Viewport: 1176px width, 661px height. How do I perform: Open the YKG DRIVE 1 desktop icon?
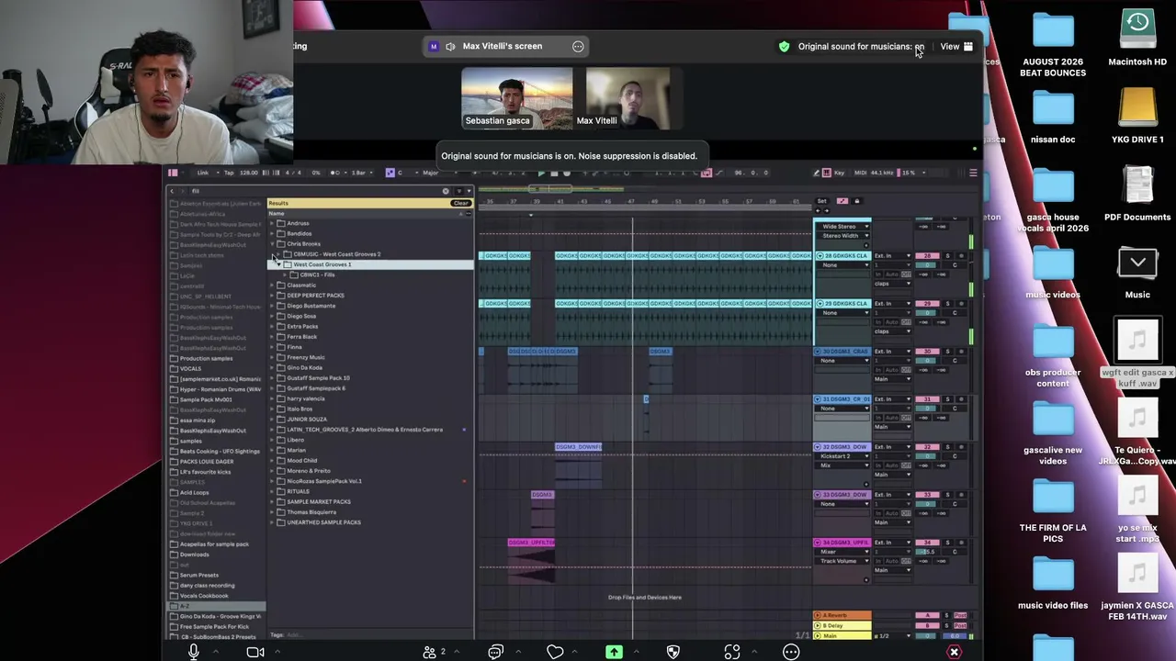click(1137, 107)
